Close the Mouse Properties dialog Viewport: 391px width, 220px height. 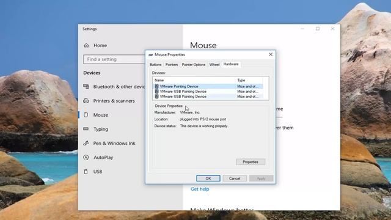tap(271, 54)
